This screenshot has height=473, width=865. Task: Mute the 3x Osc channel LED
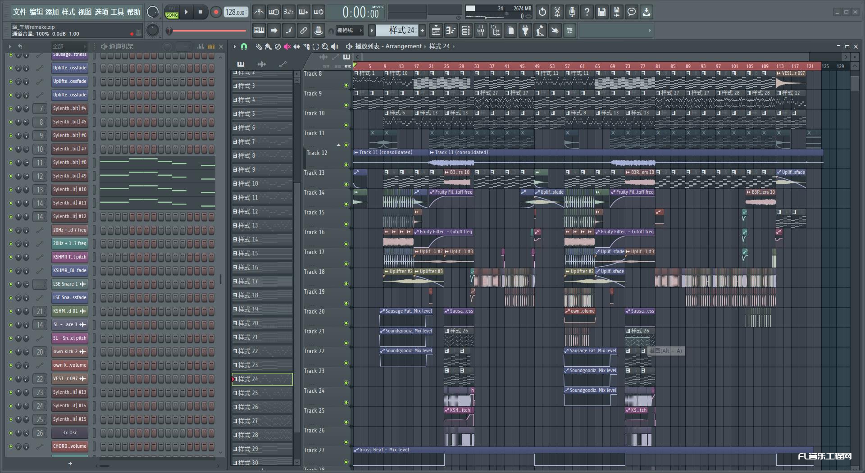[x=11, y=433]
